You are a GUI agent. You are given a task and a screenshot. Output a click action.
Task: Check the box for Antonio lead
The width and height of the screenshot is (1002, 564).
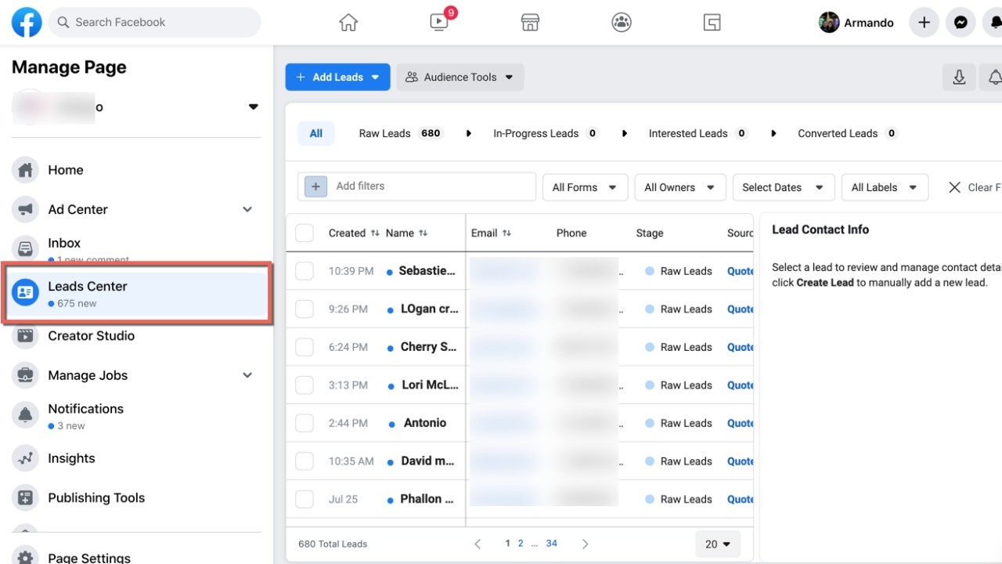[x=305, y=423]
